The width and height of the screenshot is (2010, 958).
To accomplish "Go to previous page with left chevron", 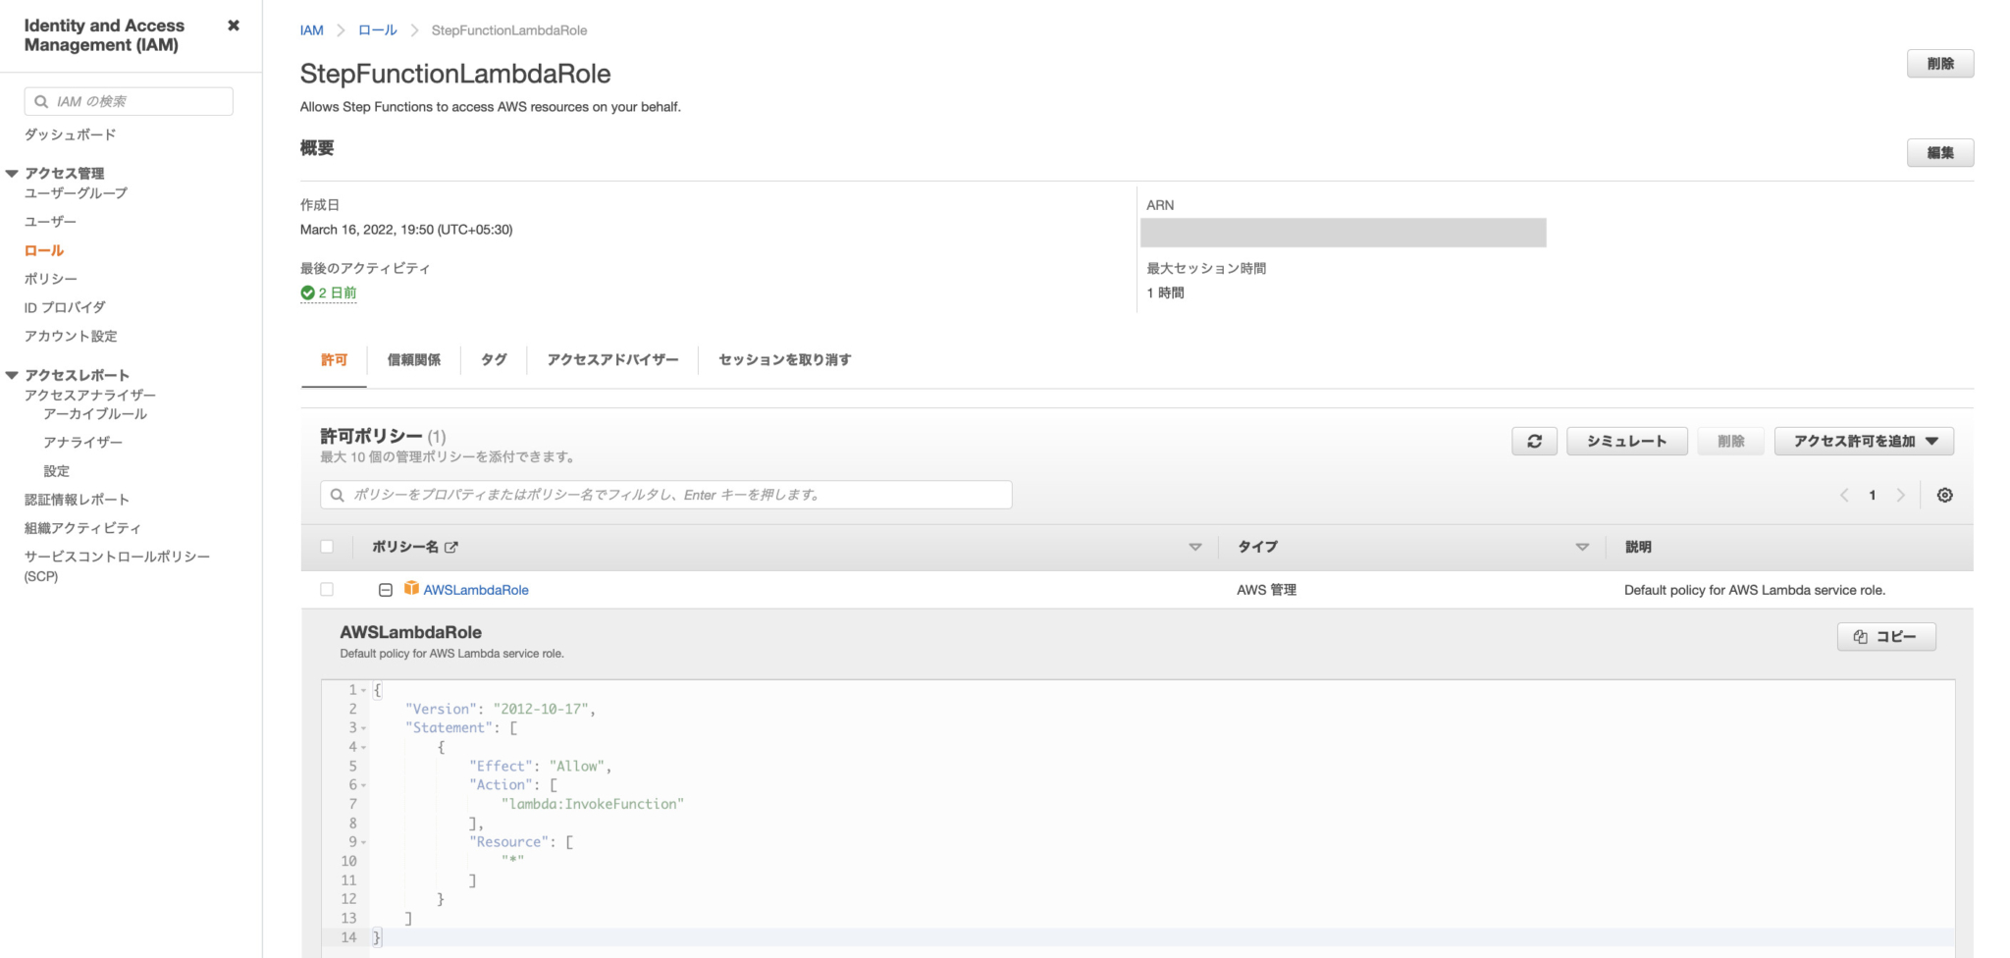I will 1842,495.
